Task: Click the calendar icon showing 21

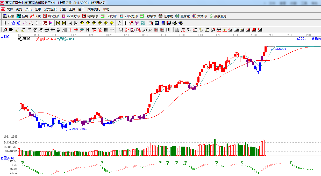Action: (151, 23)
